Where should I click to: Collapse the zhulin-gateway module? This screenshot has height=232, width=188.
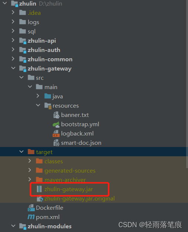pos(13,68)
